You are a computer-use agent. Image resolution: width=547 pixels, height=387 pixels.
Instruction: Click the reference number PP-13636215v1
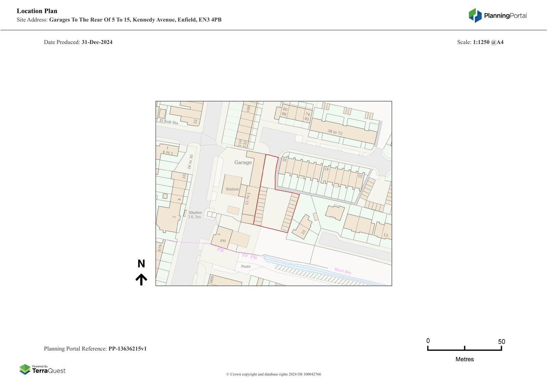[x=128, y=349]
